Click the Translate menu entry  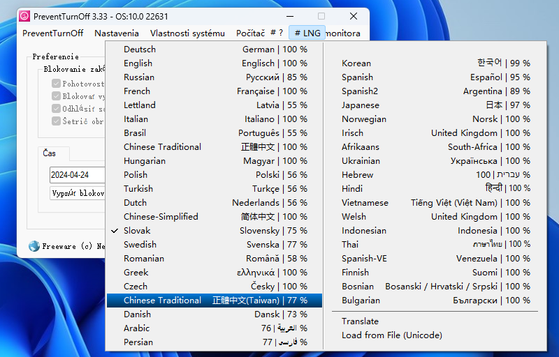(x=360, y=321)
